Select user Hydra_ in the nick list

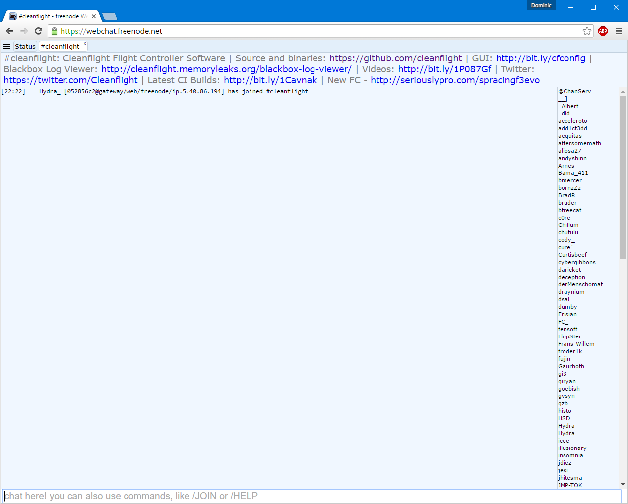click(x=568, y=433)
